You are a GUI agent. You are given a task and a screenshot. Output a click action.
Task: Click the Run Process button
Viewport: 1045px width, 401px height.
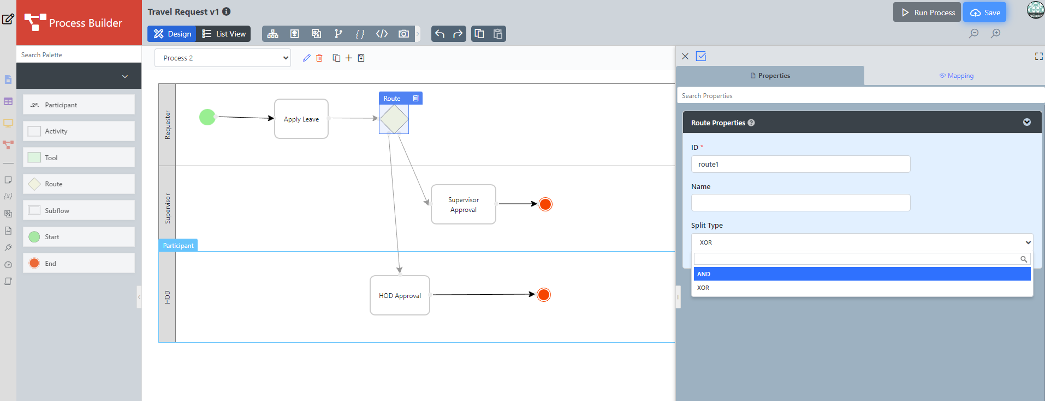(x=927, y=12)
